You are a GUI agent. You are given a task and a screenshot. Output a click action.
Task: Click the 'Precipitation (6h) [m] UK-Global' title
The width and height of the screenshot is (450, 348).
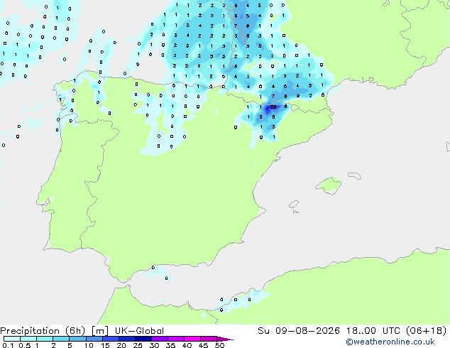tap(82, 331)
